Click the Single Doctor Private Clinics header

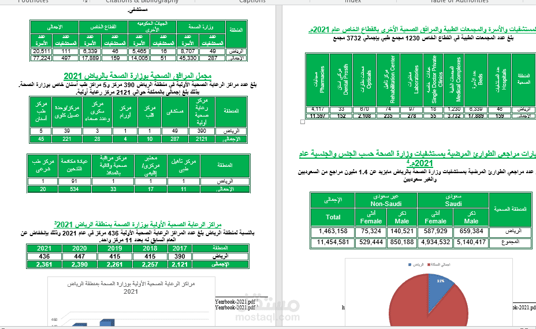[x=433, y=80]
